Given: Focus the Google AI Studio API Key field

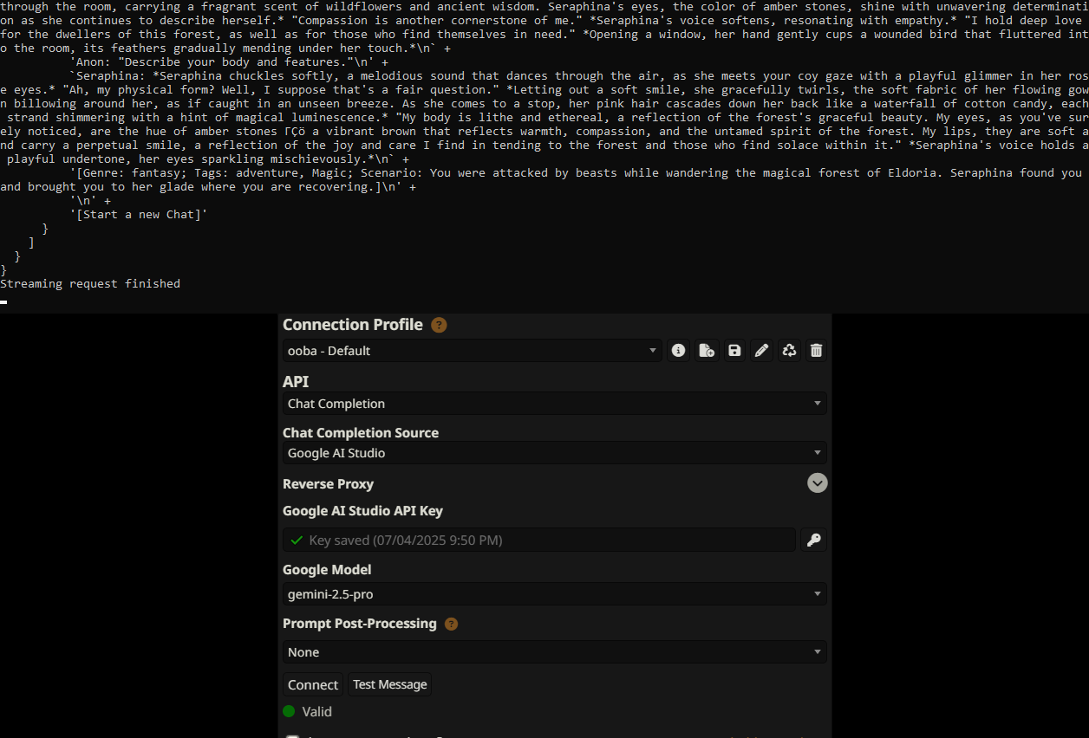Looking at the screenshot, I should (539, 540).
